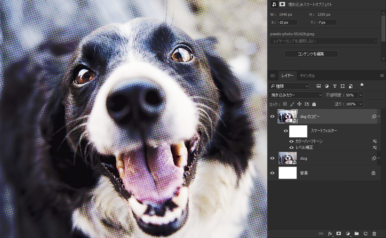Click the link layers icon
Screen dimensions: 386x238
coord(321,234)
